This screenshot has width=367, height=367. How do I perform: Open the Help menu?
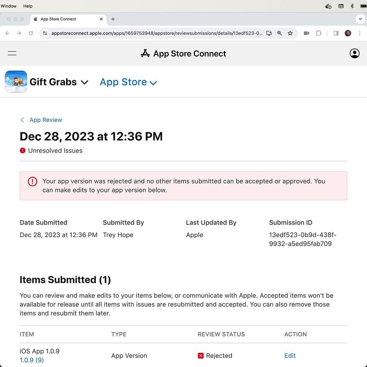28,6
